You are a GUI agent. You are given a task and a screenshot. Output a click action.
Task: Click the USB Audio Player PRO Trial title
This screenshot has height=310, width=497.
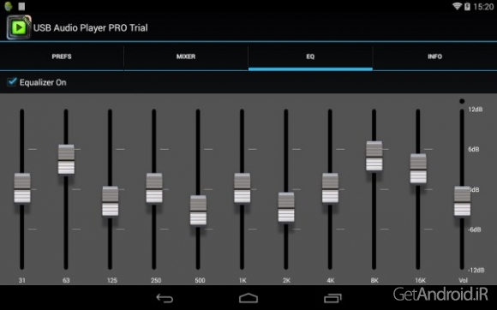point(90,28)
